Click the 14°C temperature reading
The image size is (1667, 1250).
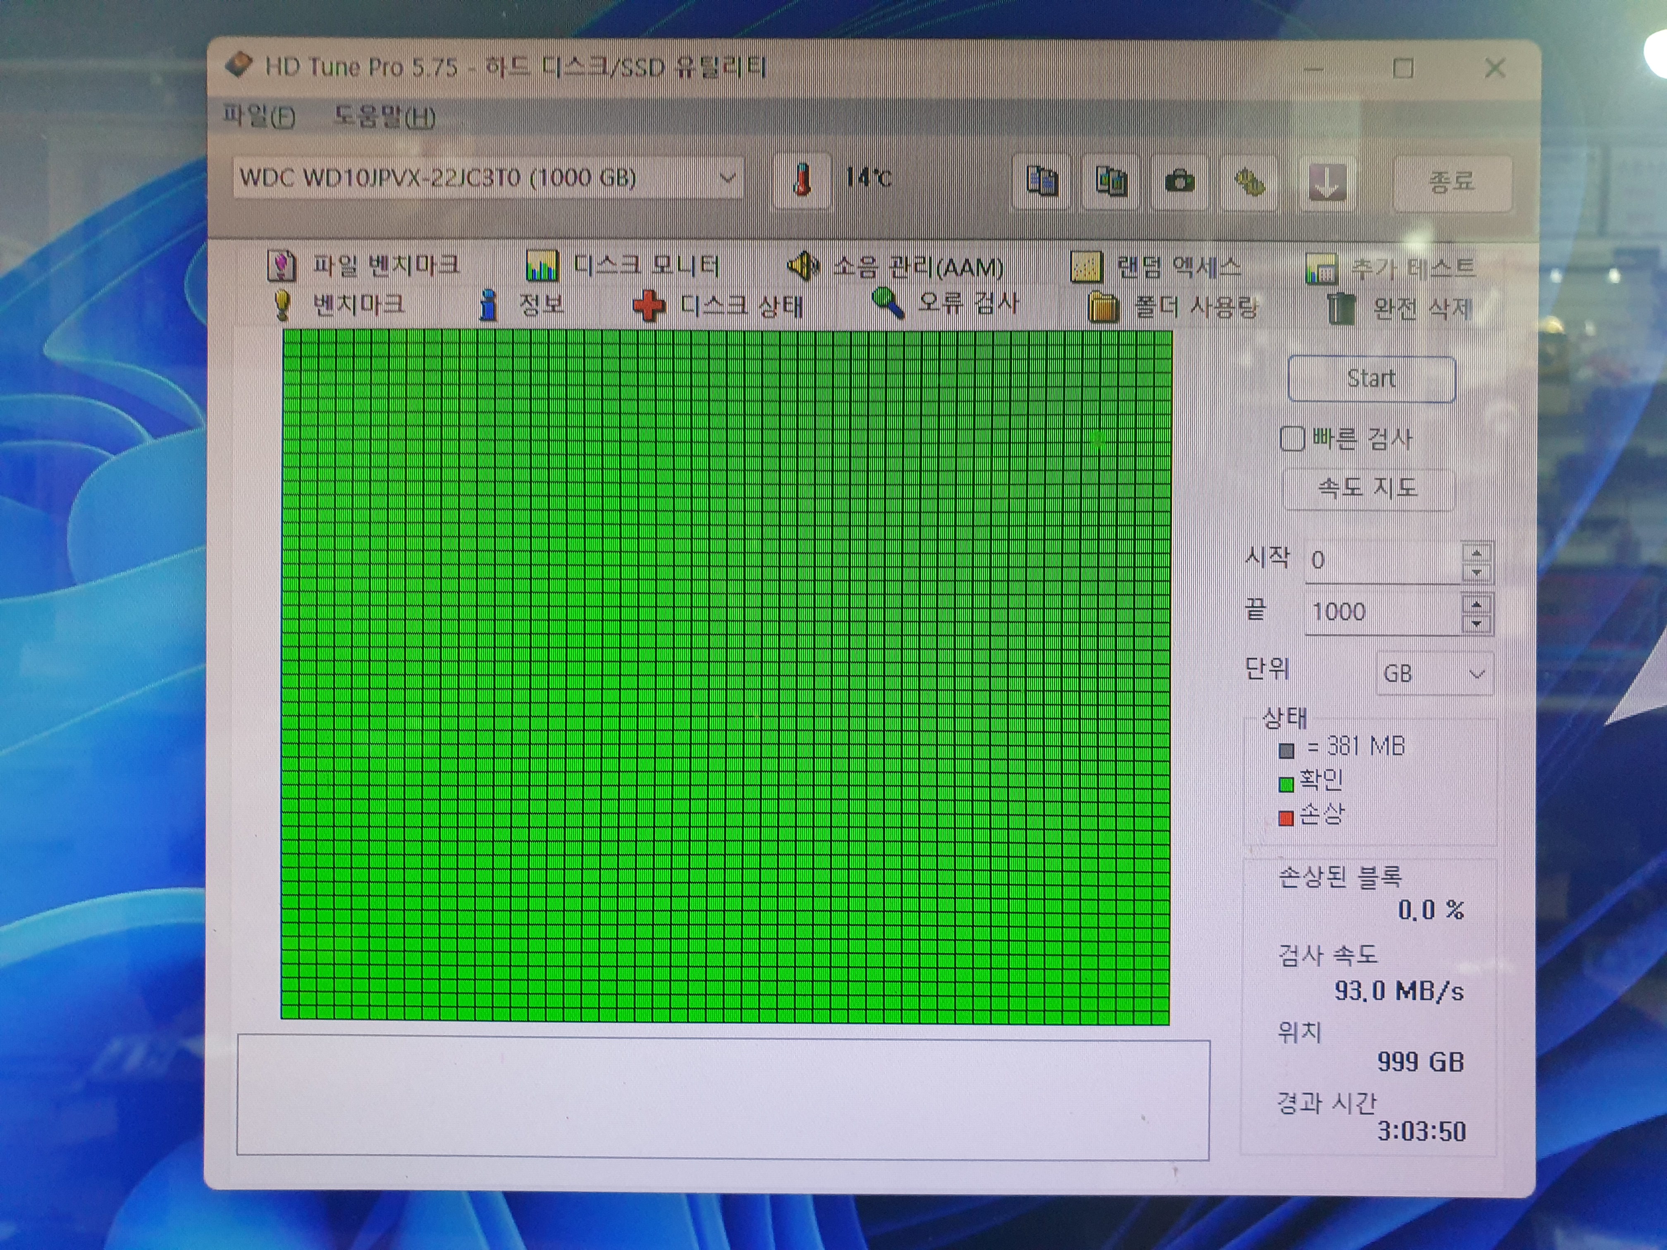pyautogui.click(x=868, y=178)
